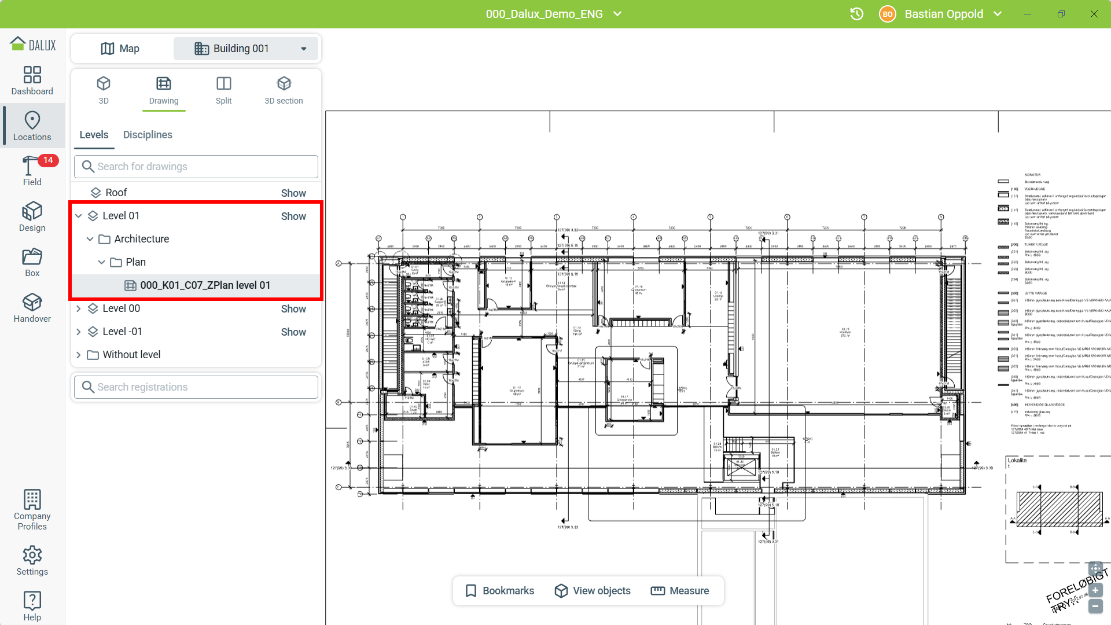Screen dimensions: 1111x625
Task: Click the Search for drawings field
Action: [197, 167]
